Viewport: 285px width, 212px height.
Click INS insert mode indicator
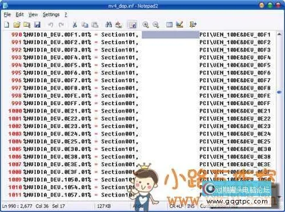click(191, 206)
